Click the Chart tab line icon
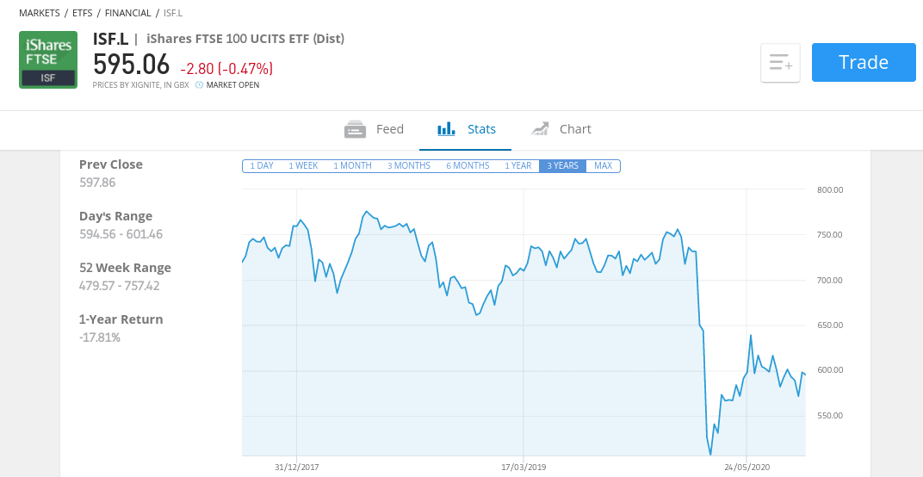923x477 pixels. (540, 129)
